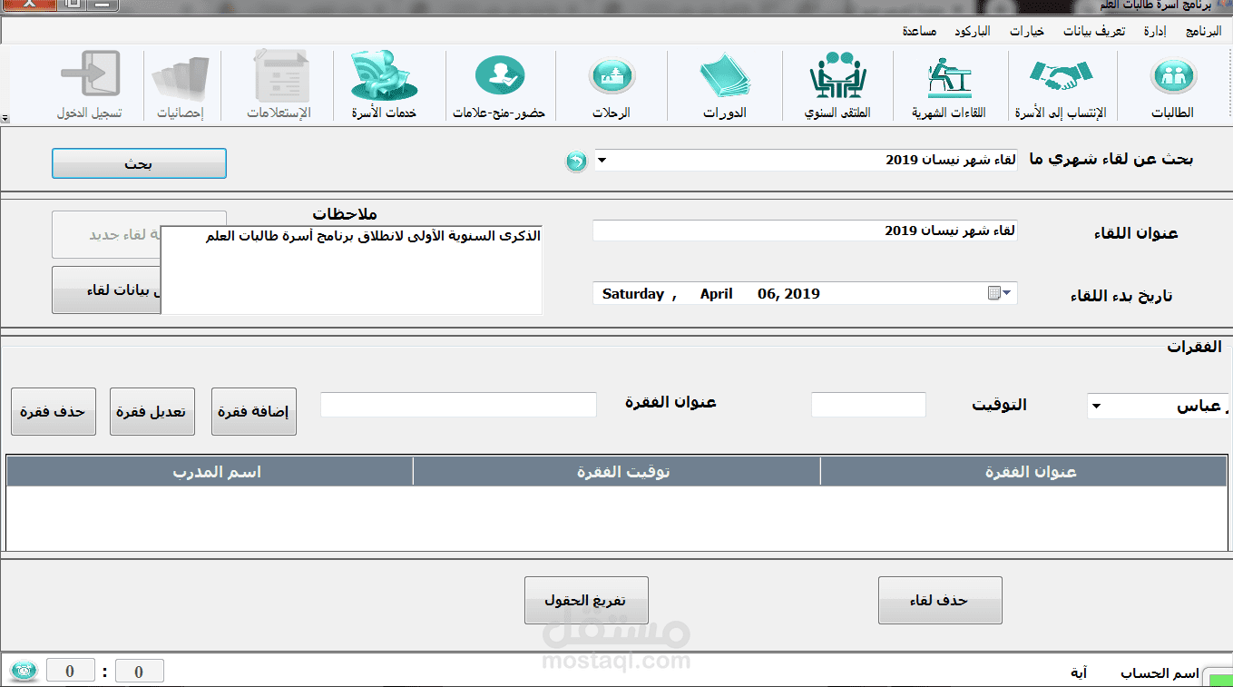Screen dimensions: 1233x687
Task: Click the green refresh arrow beside meeting search
Action: click(576, 162)
